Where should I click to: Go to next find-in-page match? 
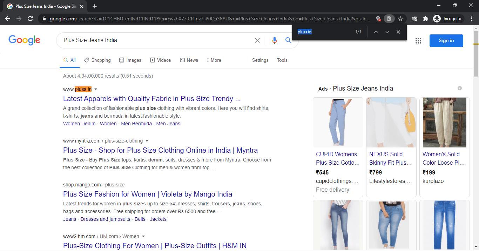(x=387, y=32)
